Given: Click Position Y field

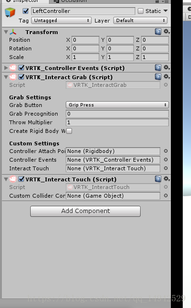Looking at the screenshot, I should pos(120,40).
